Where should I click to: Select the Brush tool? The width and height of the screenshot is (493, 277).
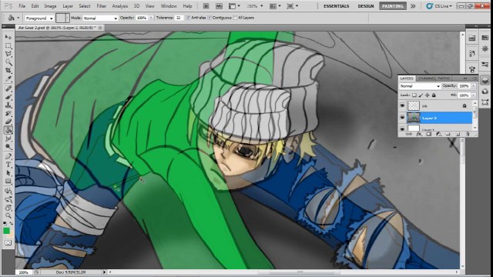8,97
